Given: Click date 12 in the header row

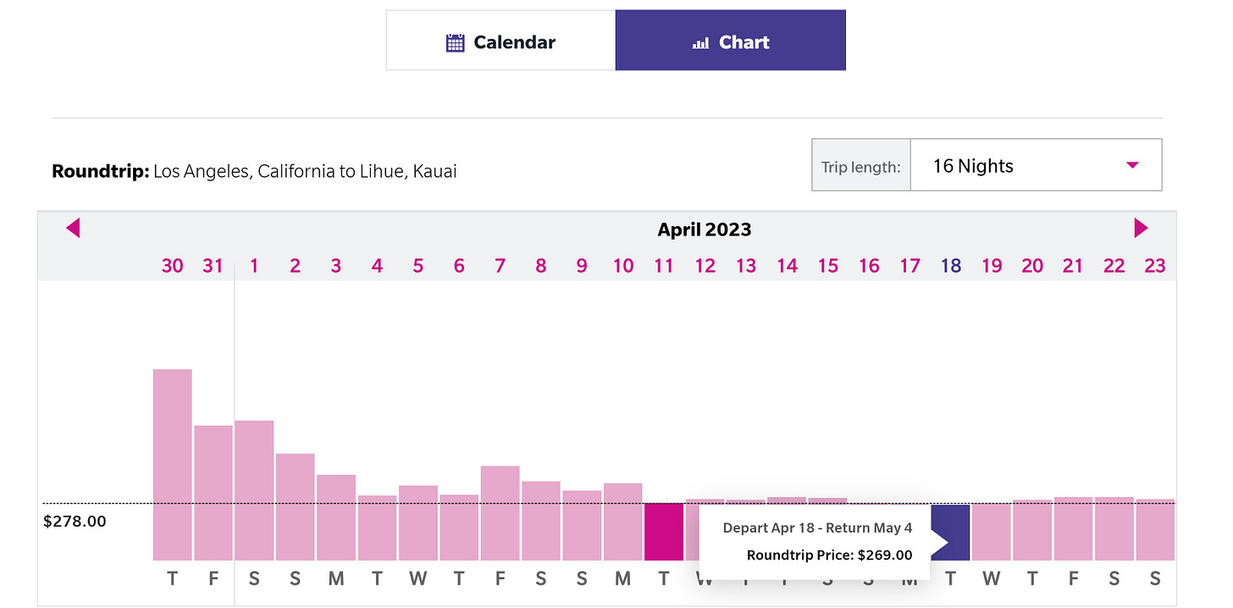Looking at the screenshot, I should pyautogui.click(x=705, y=266).
